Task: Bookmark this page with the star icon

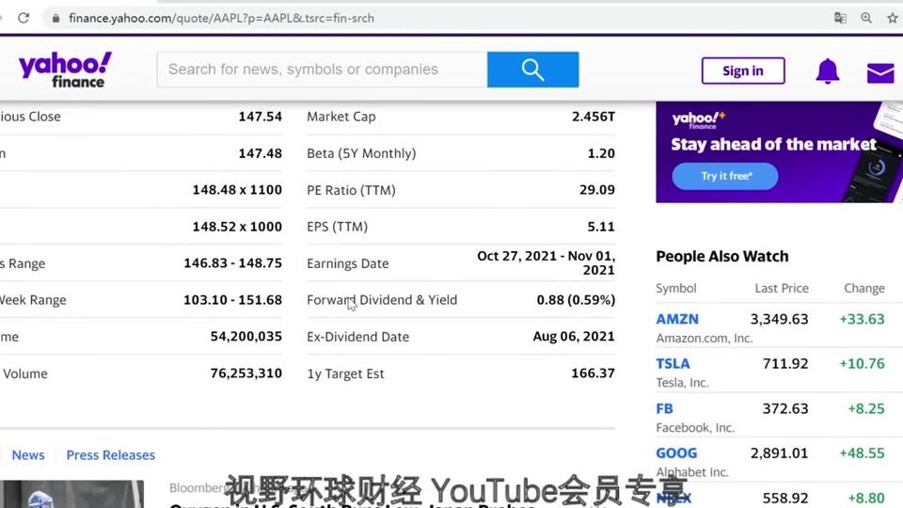Action: (892, 18)
